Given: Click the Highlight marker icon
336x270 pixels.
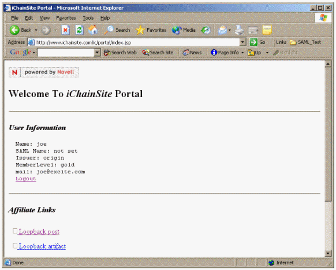Looking at the screenshot, I should (x=276, y=53).
